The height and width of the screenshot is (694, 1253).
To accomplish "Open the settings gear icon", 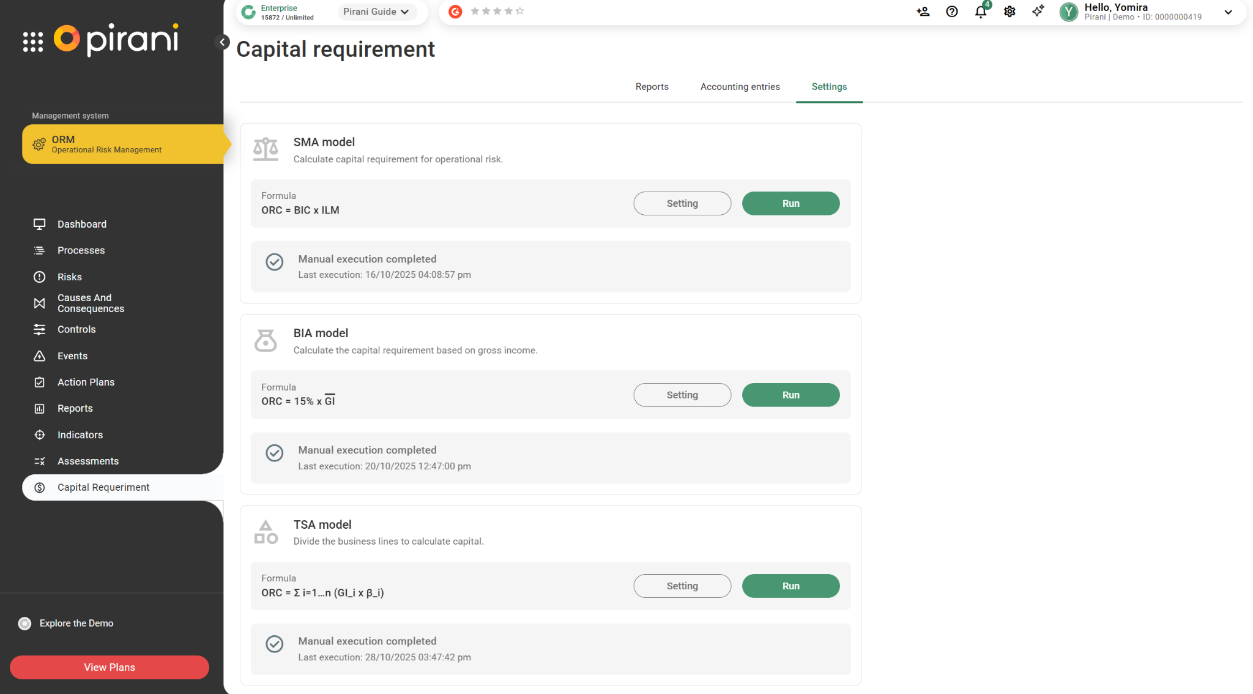I will (x=1009, y=12).
